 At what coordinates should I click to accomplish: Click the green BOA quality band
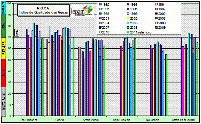4,26
